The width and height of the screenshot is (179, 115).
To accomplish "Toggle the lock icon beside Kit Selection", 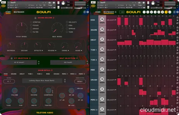I will [x=12, y=58].
